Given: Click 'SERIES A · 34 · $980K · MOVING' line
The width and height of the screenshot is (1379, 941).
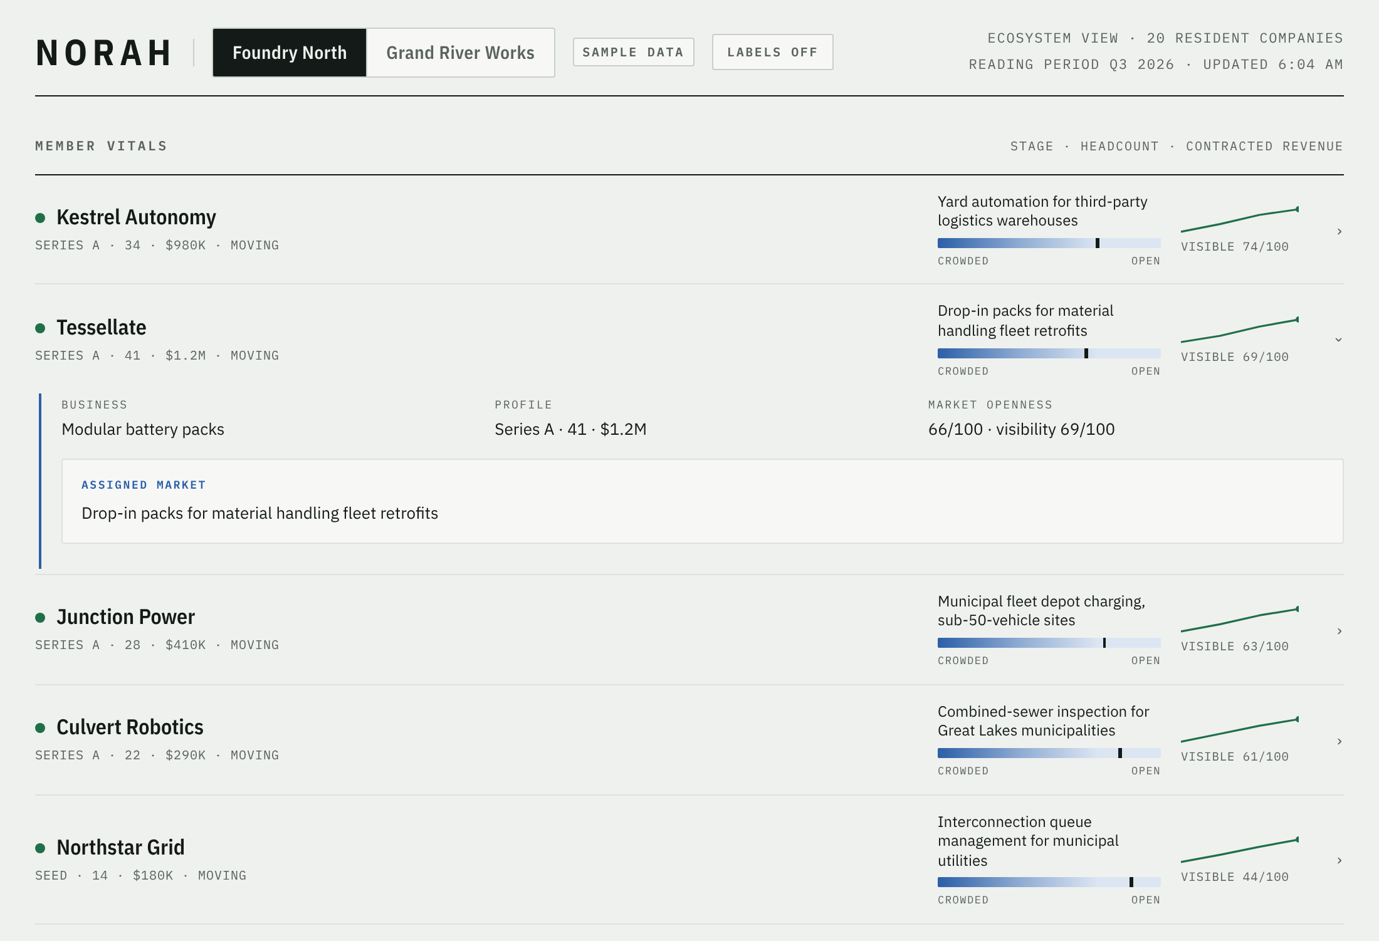Looking at the screenshot, I should (157, 246).
